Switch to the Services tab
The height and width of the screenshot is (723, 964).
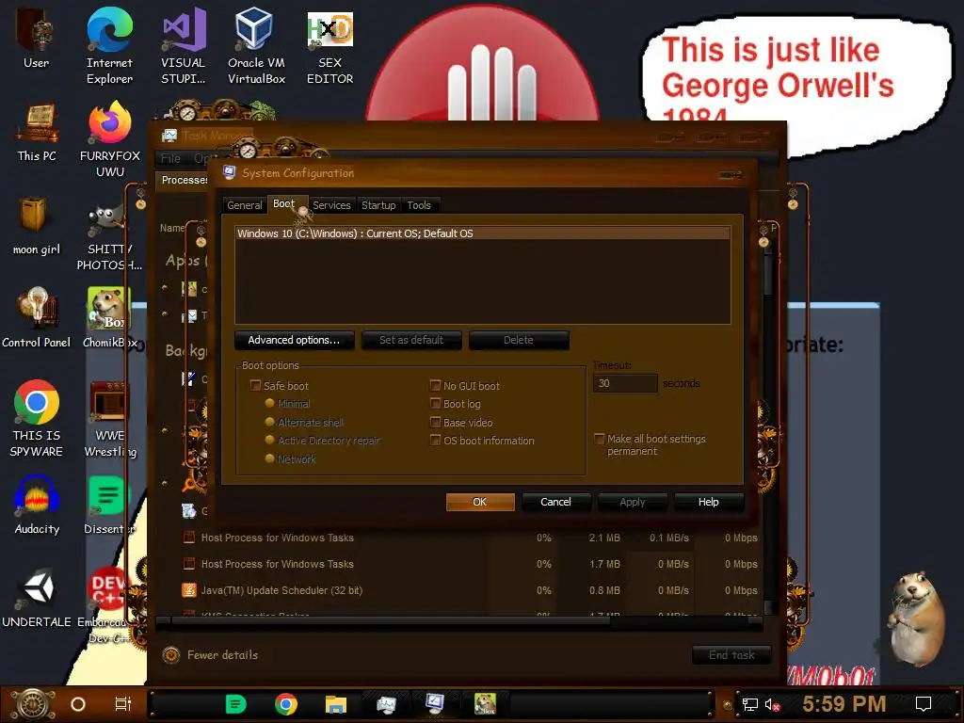(x=331, y=205)
